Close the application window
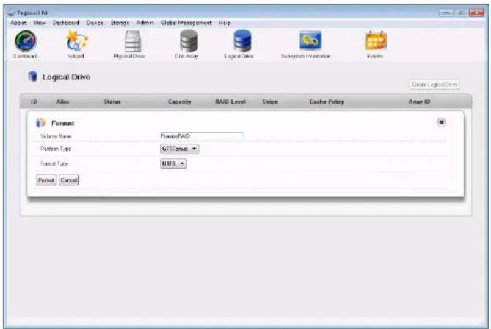 pyautogui.click(x=476, y=13)
